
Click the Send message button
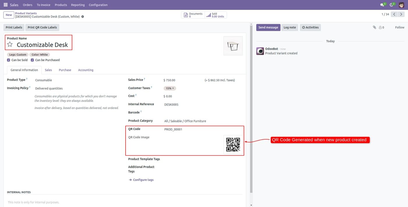pos(268,27)
